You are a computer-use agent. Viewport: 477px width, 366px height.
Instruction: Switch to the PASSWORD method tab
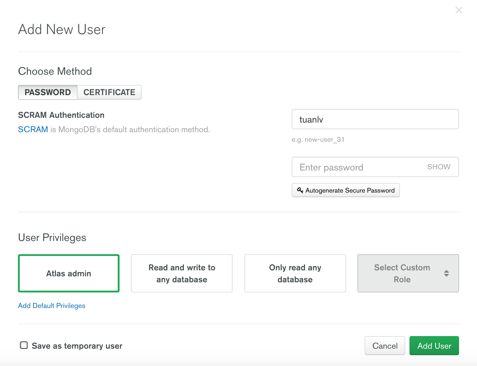[48, 92]
